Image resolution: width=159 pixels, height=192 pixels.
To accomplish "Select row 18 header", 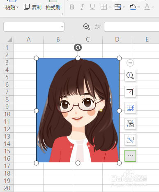I will [7, 173].
